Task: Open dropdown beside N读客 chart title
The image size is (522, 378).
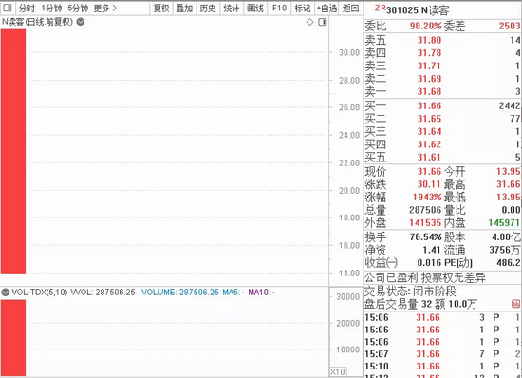Action: 81,22
